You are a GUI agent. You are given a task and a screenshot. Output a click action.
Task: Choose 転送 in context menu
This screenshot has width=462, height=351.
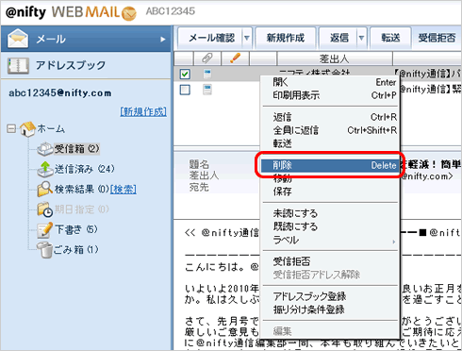point(331,143)
